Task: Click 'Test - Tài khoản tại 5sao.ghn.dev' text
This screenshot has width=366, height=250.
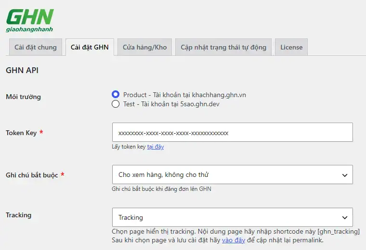Action: 171,104
